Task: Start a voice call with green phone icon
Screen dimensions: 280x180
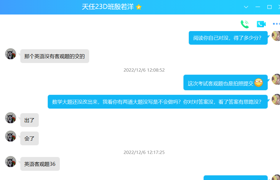Action: pyautogui.click(x=245, y=24)
